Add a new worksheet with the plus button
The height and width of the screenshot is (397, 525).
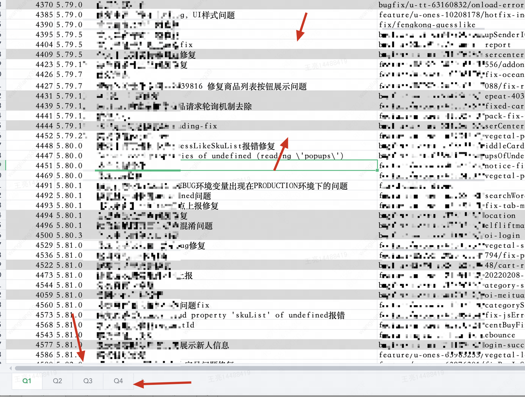143,381
